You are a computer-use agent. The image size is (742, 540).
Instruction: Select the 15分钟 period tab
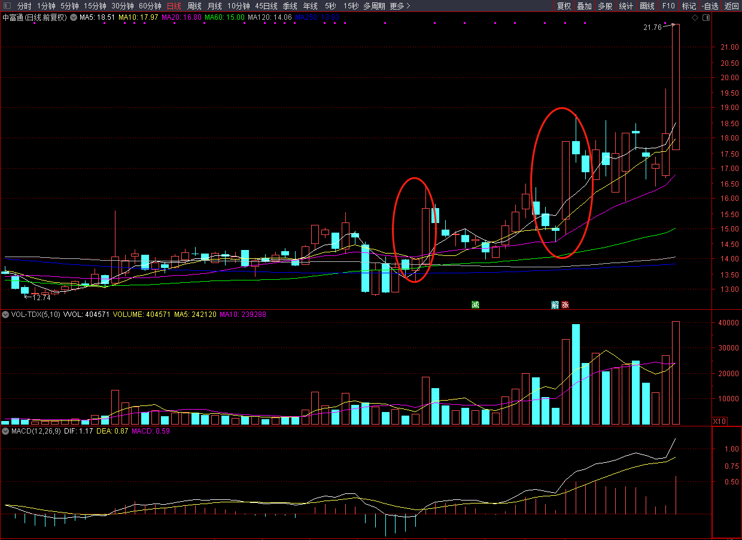tap(95, 6)
